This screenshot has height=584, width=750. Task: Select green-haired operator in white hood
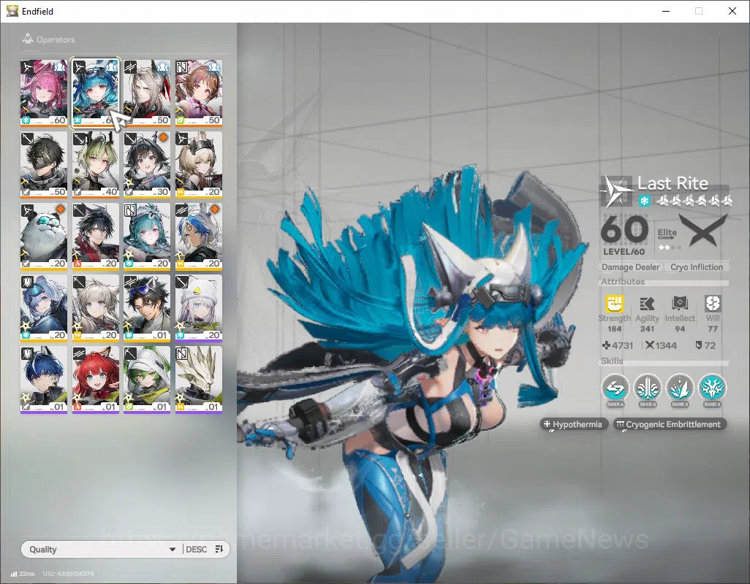[147, 379]
